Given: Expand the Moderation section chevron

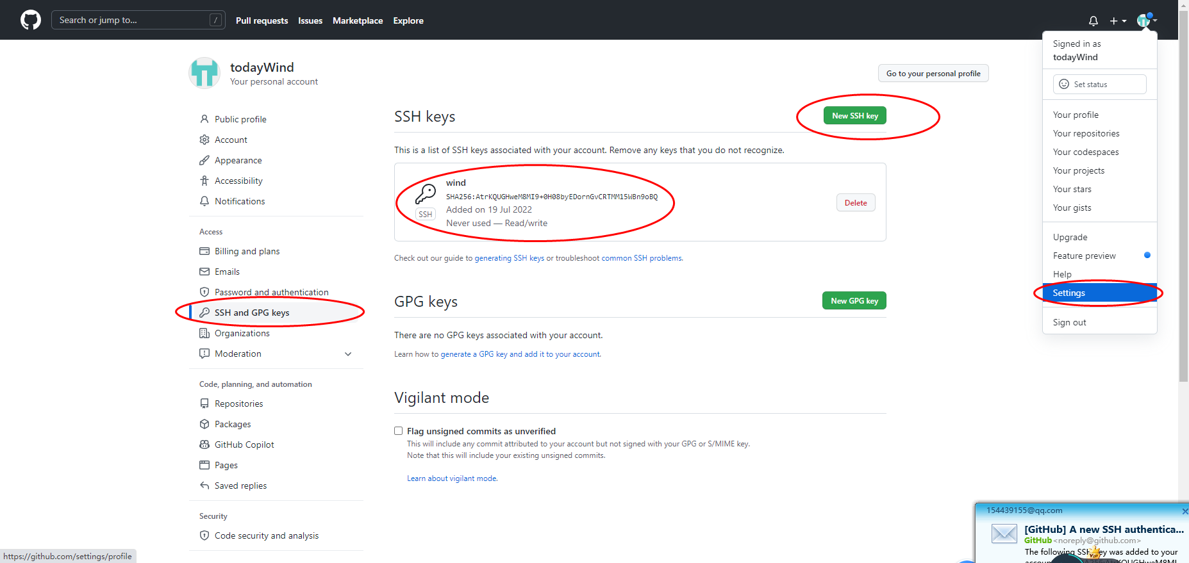Looking at the screenshot, I should (348, 354).
